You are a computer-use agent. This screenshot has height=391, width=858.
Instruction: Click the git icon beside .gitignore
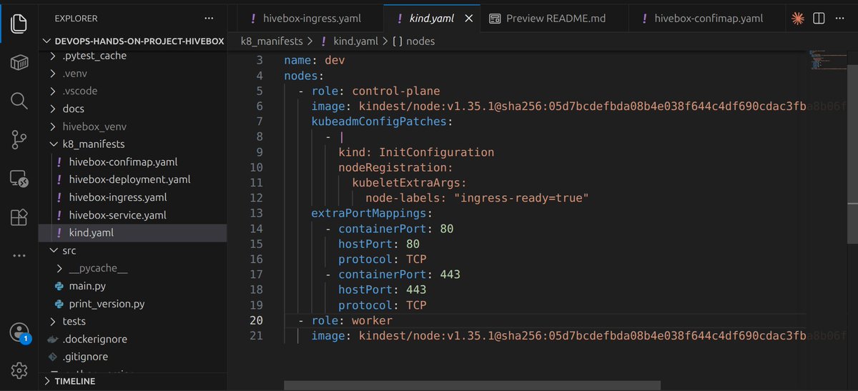click(52, 357)
